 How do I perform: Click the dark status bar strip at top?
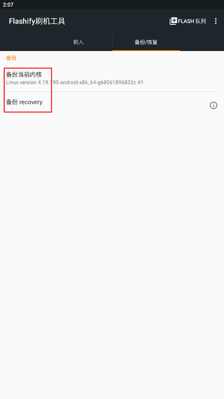click(112, 5)
